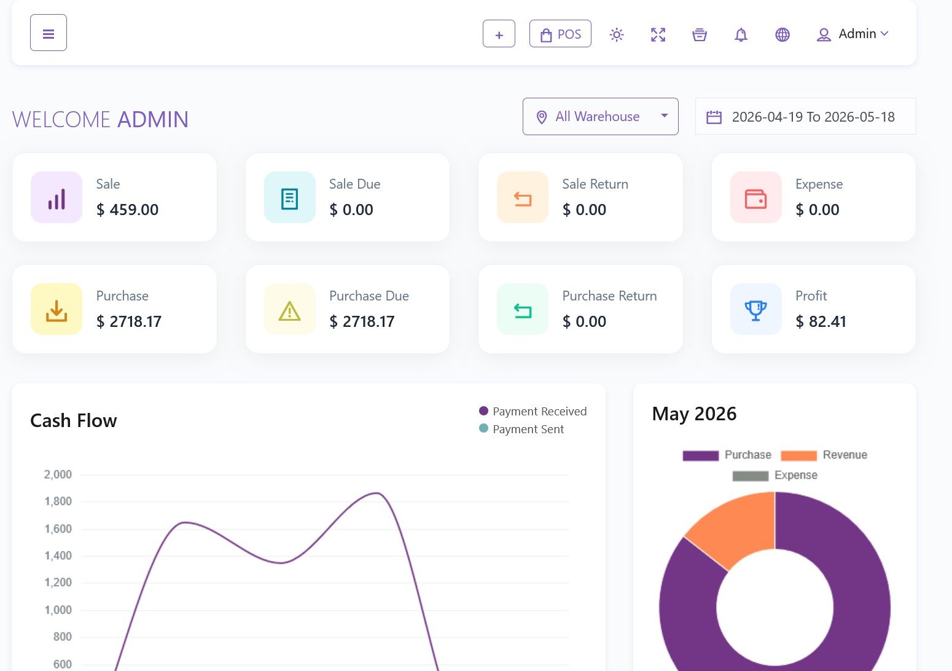Toggle the light/dark theme sun icon

pos(617,34)
